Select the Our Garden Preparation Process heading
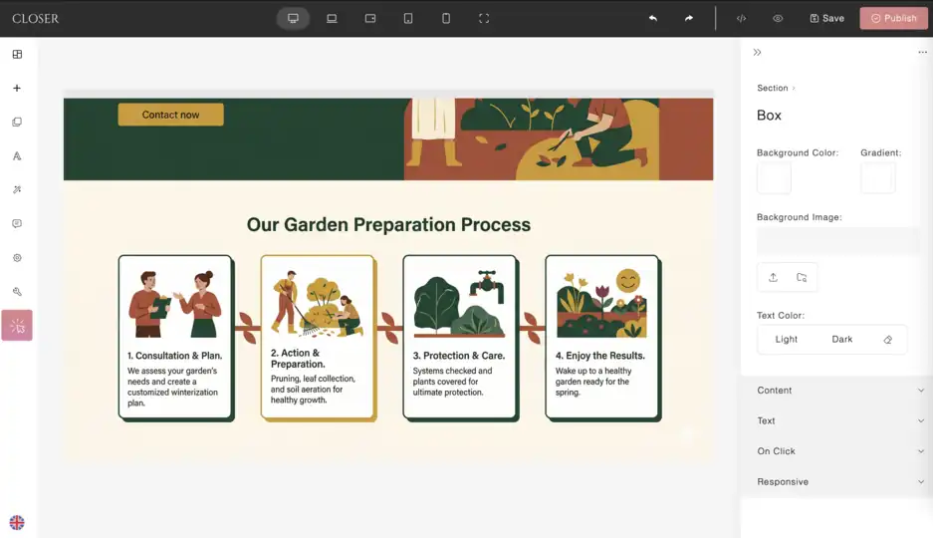This screenshot has height=538, width=933. coord(388,224)
